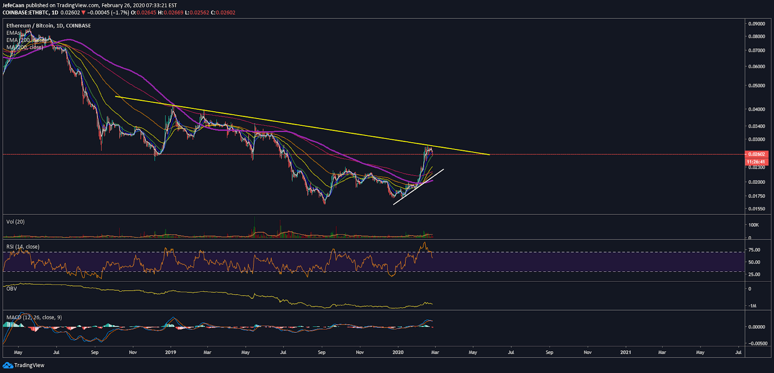Click the 0.08000 price axis label
Viewport: 774px width, 373px height.
pyautogui.click(x=757, y=36)
